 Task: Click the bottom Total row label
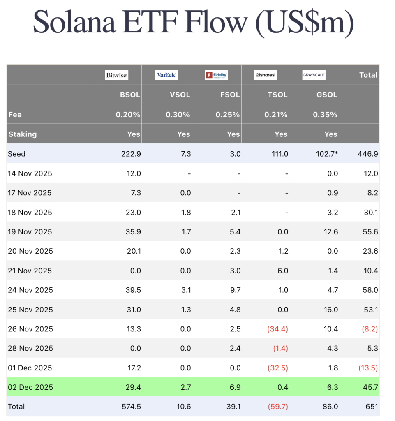[x=16, y=407]
